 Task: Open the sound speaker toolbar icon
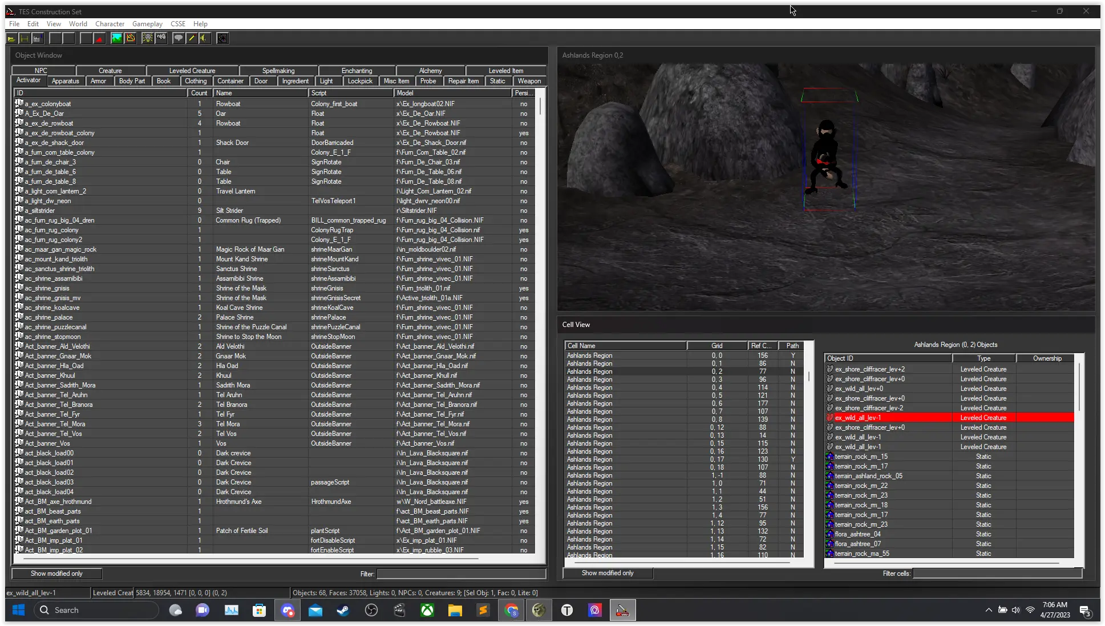point(205,38)
